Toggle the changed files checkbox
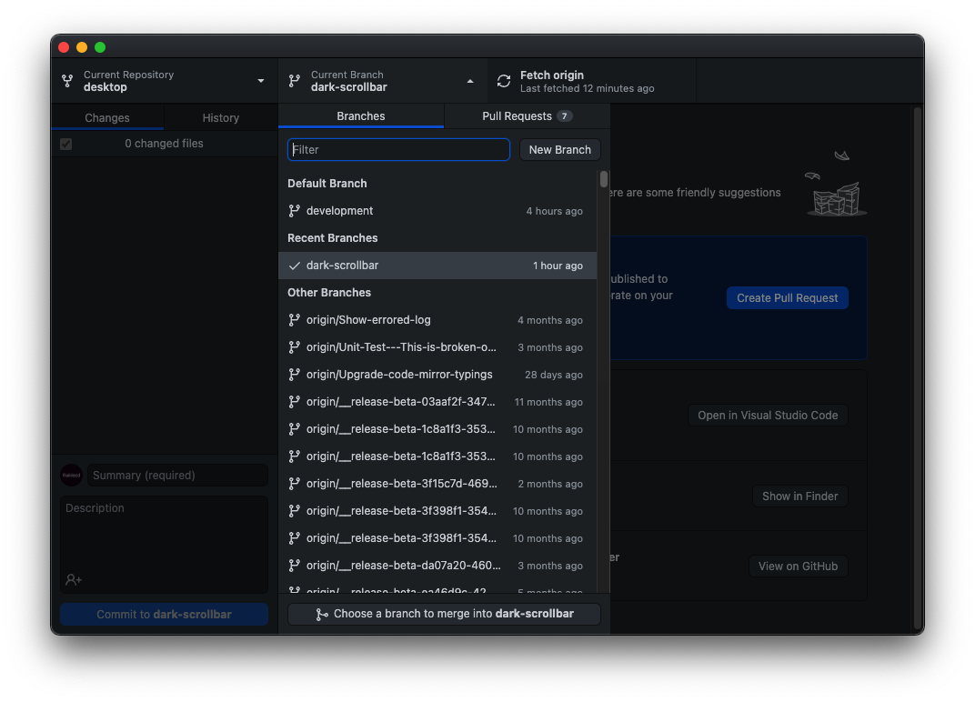The height and width of the screenshot is (702, 975). [65, 145]
